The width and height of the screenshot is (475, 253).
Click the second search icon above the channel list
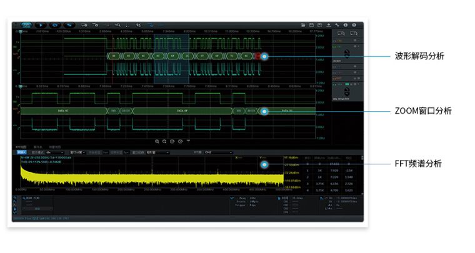pyautogui.click(x=354, y=32)
